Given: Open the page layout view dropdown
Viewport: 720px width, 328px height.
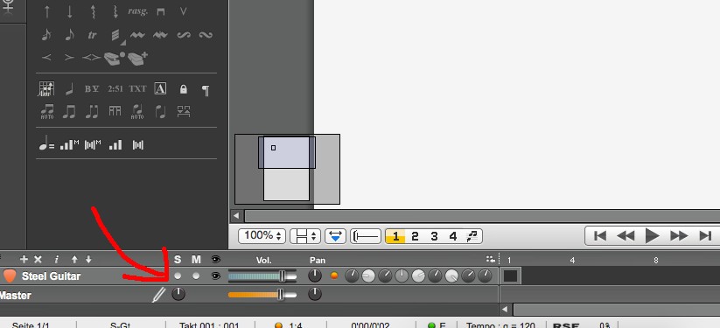Looking at the screenshot, I should 306,236.
